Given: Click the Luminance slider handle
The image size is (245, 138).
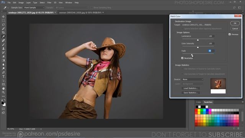Looking at the screenshot, I should (198, 40).
